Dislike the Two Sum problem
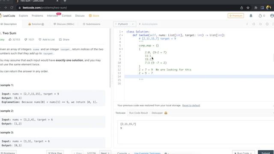274x154 pixels. [x=26, y=40]
